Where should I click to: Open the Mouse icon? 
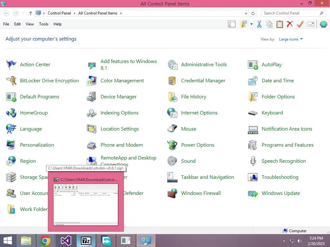click(173, 129)
